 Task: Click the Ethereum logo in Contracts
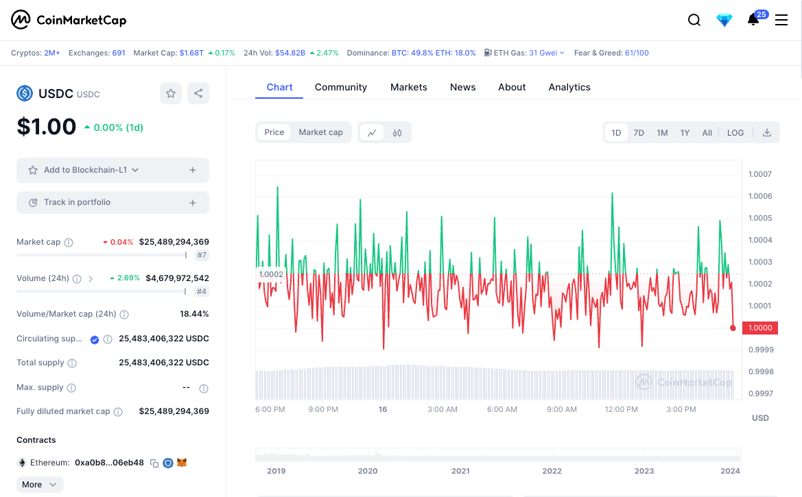point(22,463)
